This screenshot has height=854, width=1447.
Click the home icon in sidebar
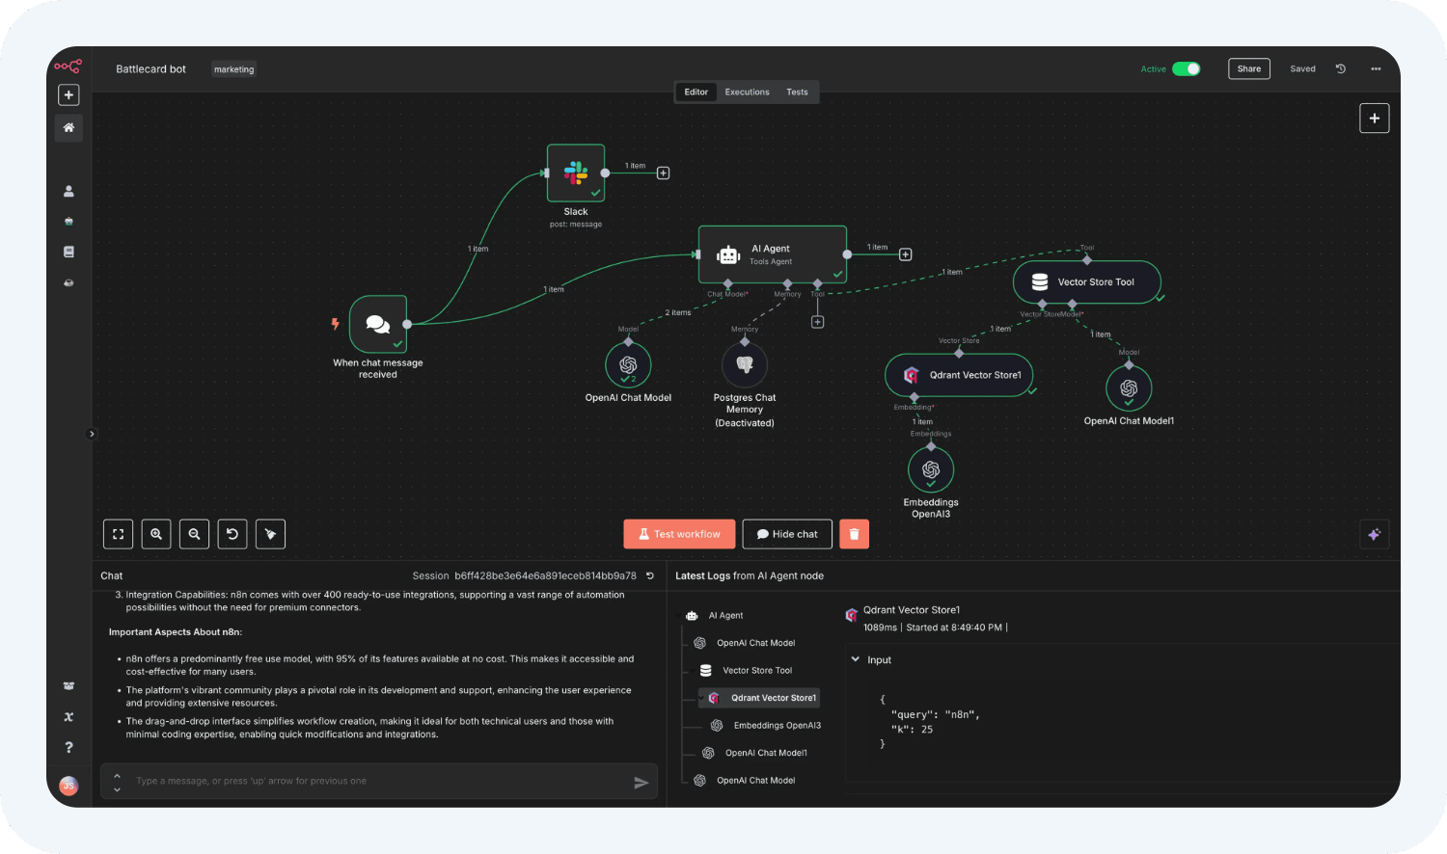[x=68, y=127]
